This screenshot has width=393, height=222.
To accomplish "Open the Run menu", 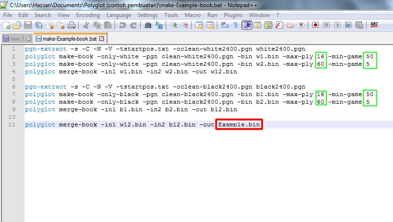I will pyautogui.click(x=212, y=15).
